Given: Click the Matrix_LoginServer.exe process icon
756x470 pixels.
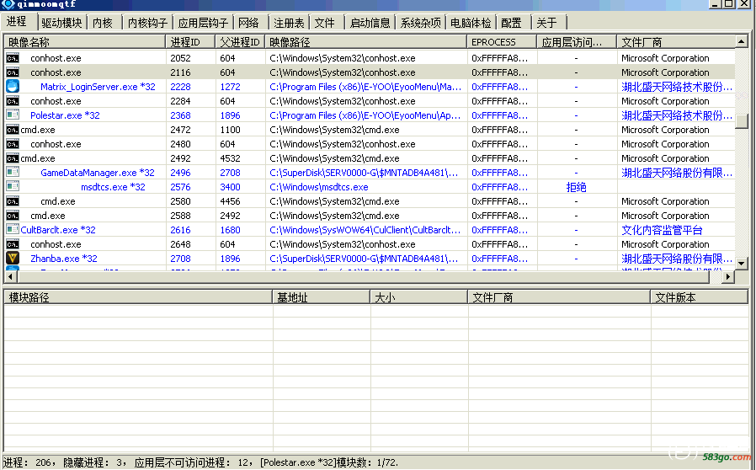Looking at the screenshot, I should [x=13, y=87].
